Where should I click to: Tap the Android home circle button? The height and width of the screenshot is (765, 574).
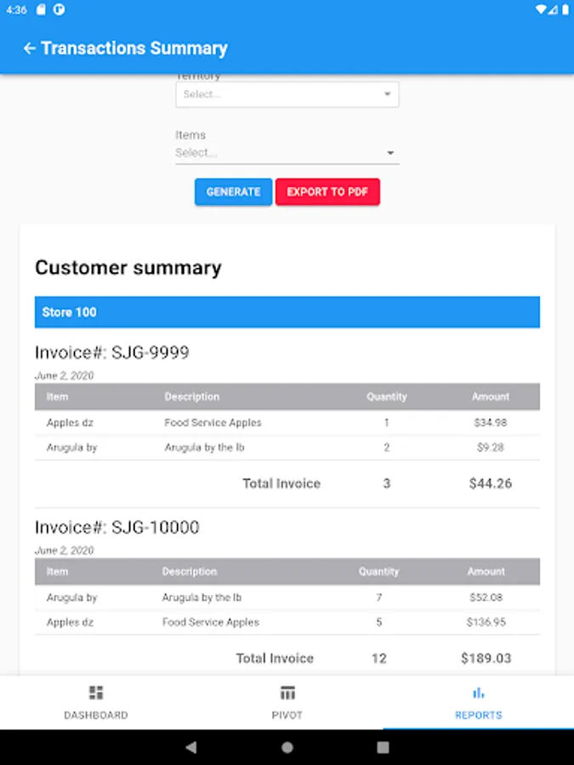(x=287, y=747)
